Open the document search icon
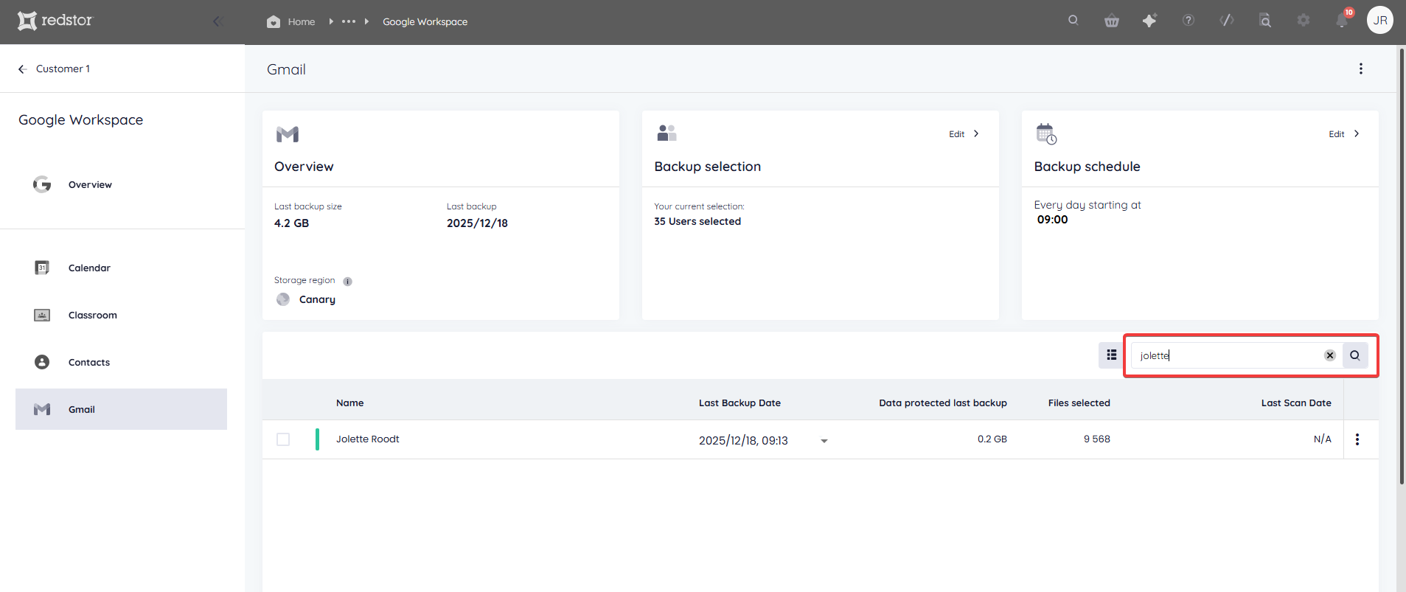1406x592 pixels. [x=1265, y=21]
